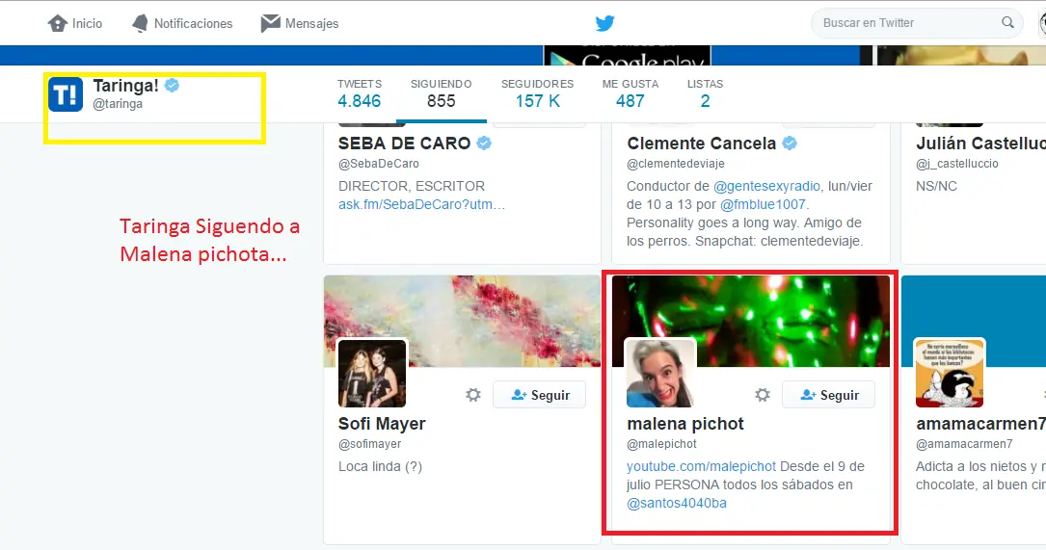
Task: Click 'Loca linda (?)' bio text
Action: click(380, 466)
